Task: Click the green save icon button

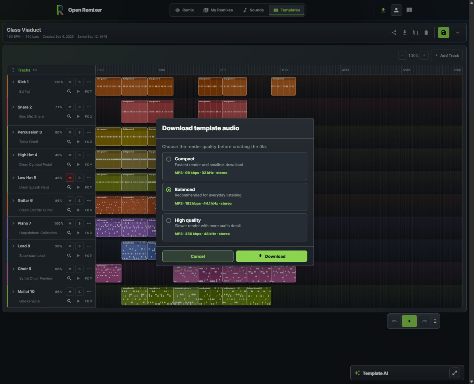Action: pyautogui.click(x=443, y=33)
